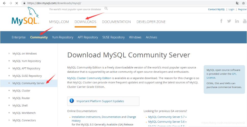The width and height of the screenshot is (247, 127).
Task: Open the DOWNLOADS top menu
Action: click(x=85, y=22)
